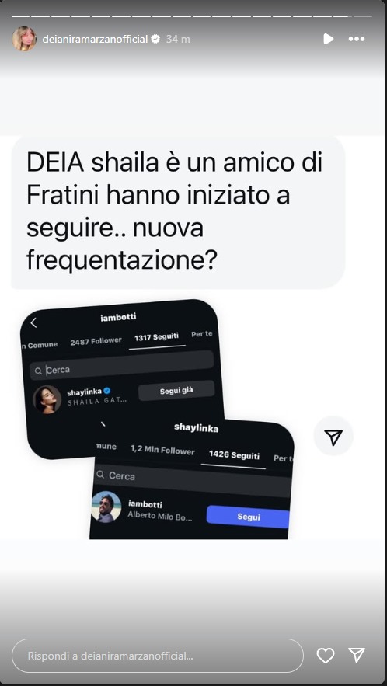387x686 pixels.
Task: Click the Segui già button for shaylinka
Action: click(176, 391)
